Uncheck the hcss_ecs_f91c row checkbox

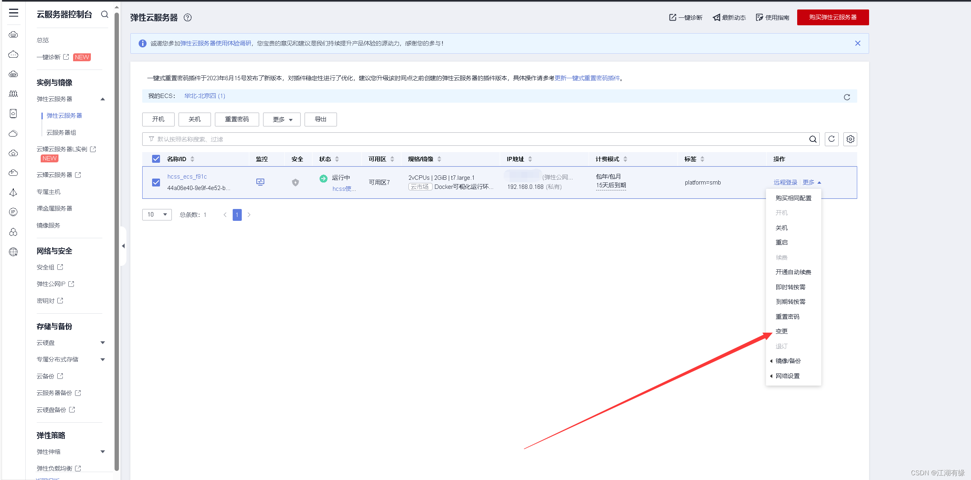pos(156,182)
